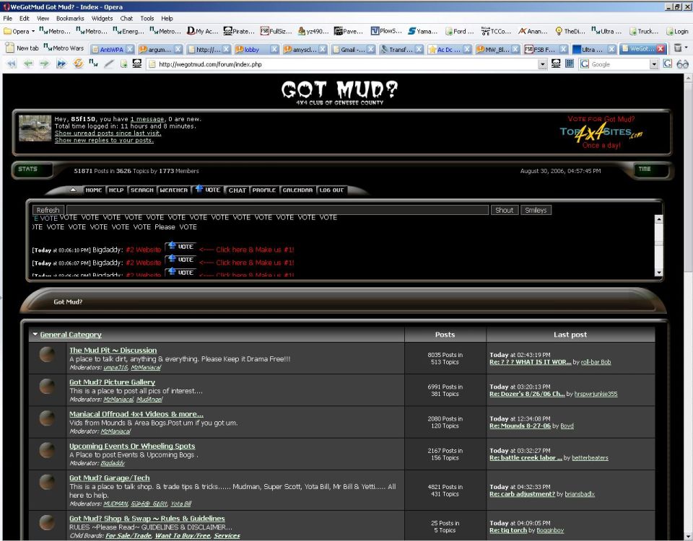The height and width of the screenshot is (541, 693).
Task: Click the up arrow in forum nav
Action: pyautogui.click(x=74, y=190)
